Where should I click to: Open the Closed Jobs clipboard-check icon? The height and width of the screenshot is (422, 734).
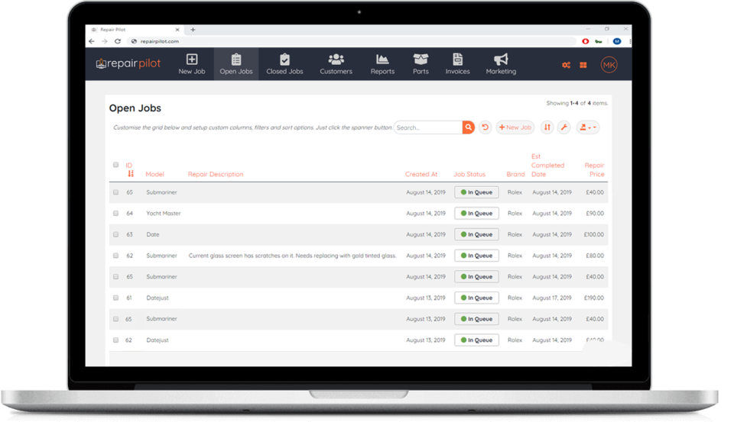[x=284, y=60]
